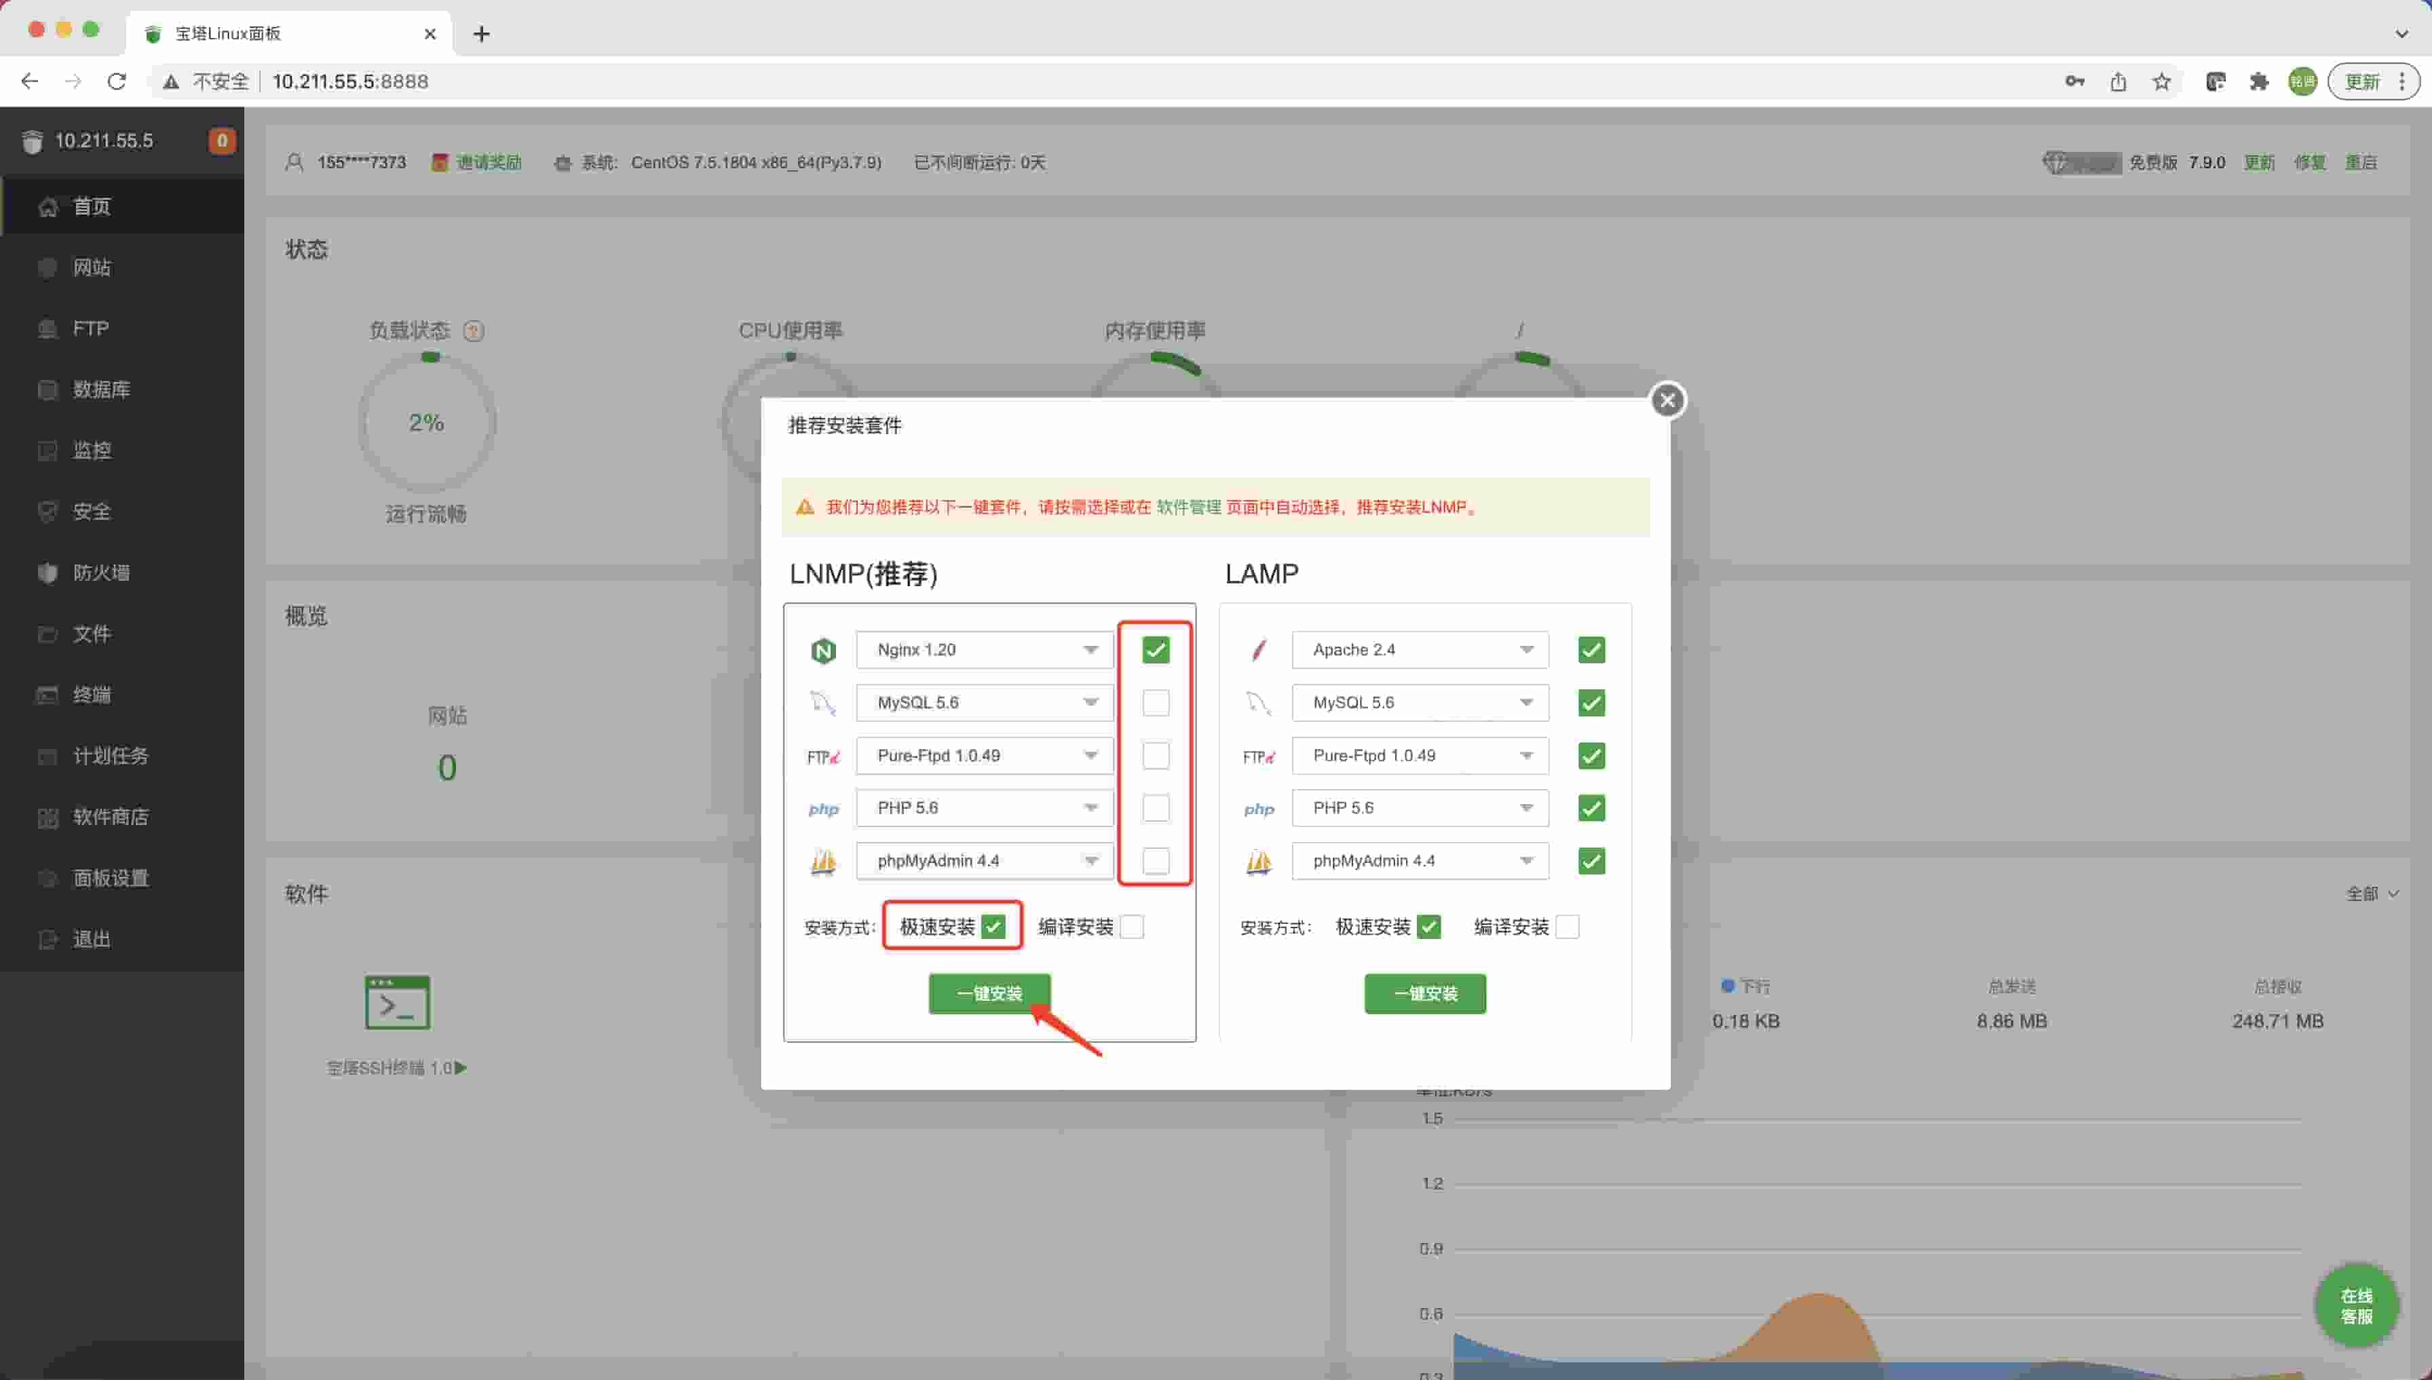The image size is (2432, 1380).
Task: Enable 编译安装 checkbox in LNMP
Action: [1132, 927]
